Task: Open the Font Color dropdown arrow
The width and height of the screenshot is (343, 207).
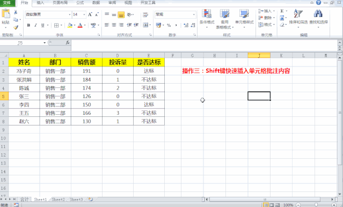Action: click(85, 25)
